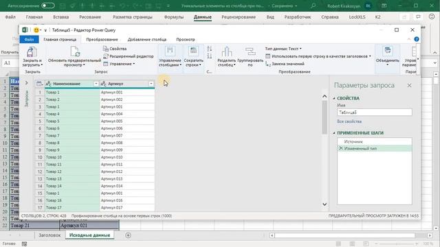The height and width of the screenshot is (247, 440).
Task: Click Разделить столбец icon
Action: coord(226,52)
